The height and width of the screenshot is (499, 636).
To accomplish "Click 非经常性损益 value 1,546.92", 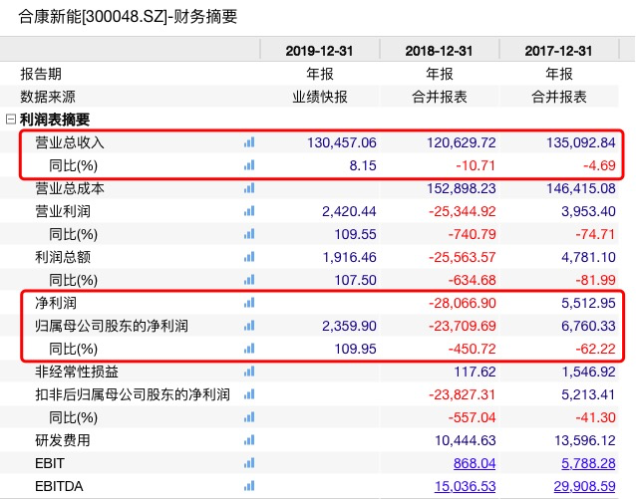I will click(588, 372).
